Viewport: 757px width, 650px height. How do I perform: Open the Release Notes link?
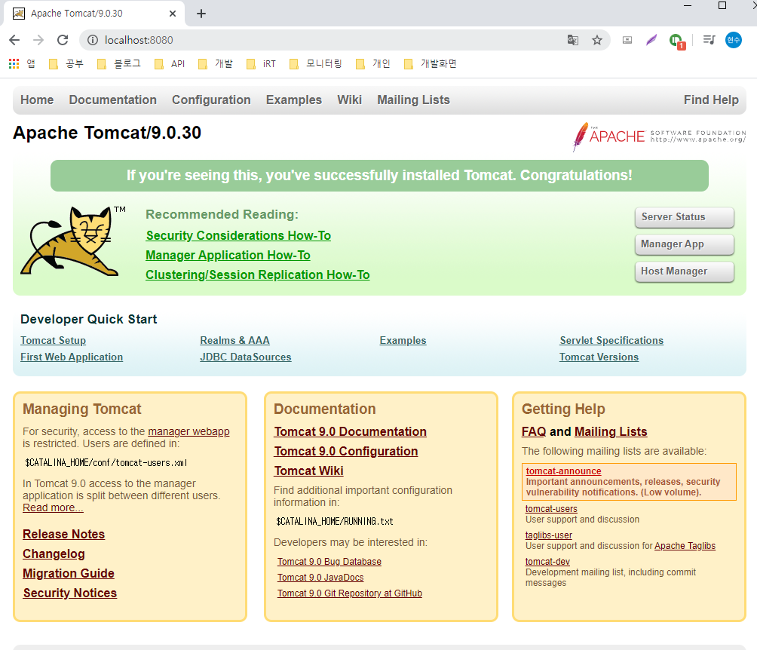(x=64, y=534)
